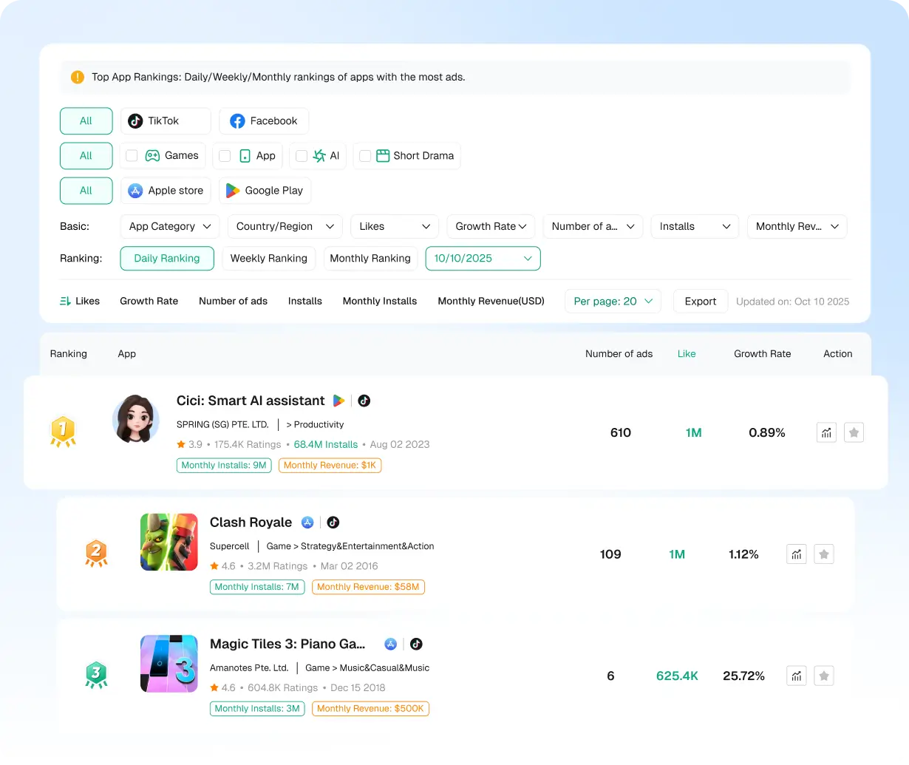Image resolution: width=909 pixels, height=765 pixels.
Task: Star the Magic Tiles 3 entry
Action: [x=823, y=675]
